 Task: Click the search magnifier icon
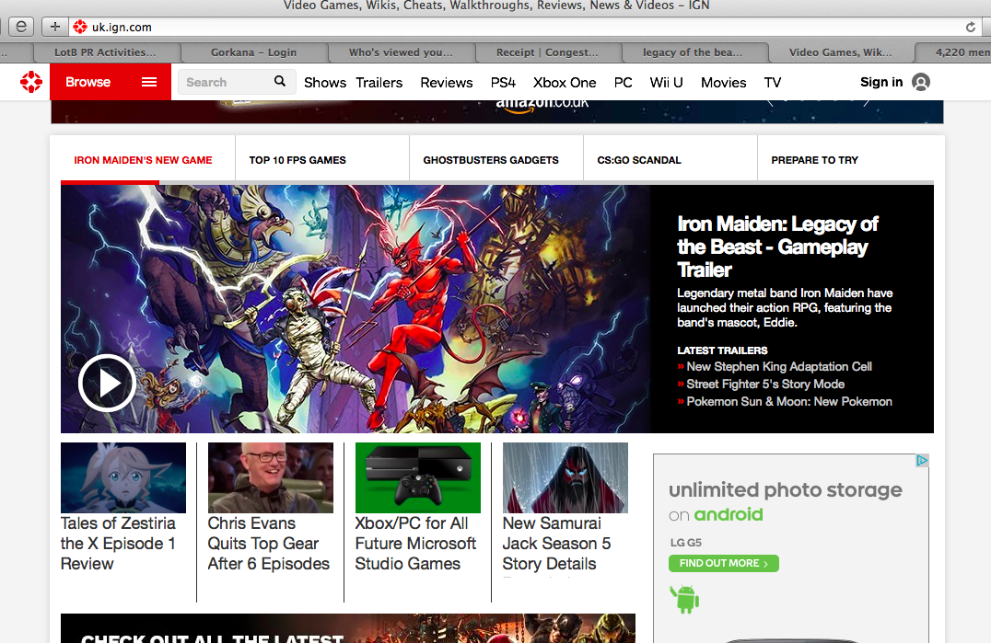click(280, 81)
